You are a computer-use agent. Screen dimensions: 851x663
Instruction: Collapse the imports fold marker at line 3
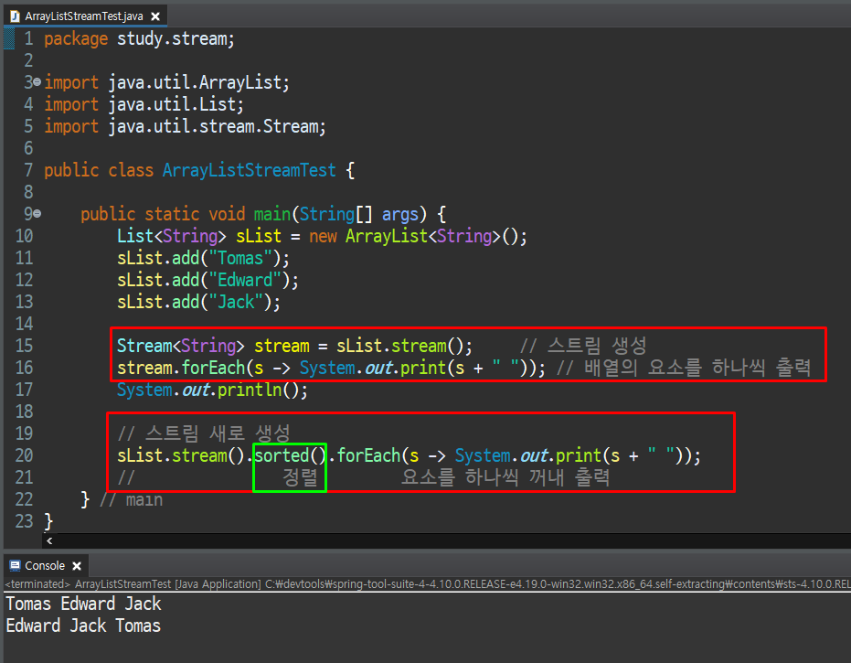[x=37, y=82]
